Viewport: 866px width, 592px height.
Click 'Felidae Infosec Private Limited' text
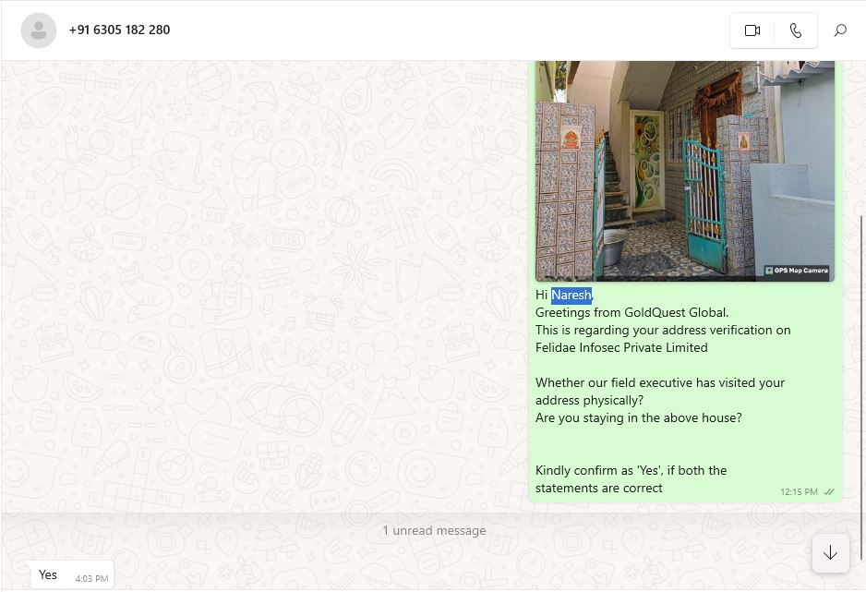click(x=621, y=348)
